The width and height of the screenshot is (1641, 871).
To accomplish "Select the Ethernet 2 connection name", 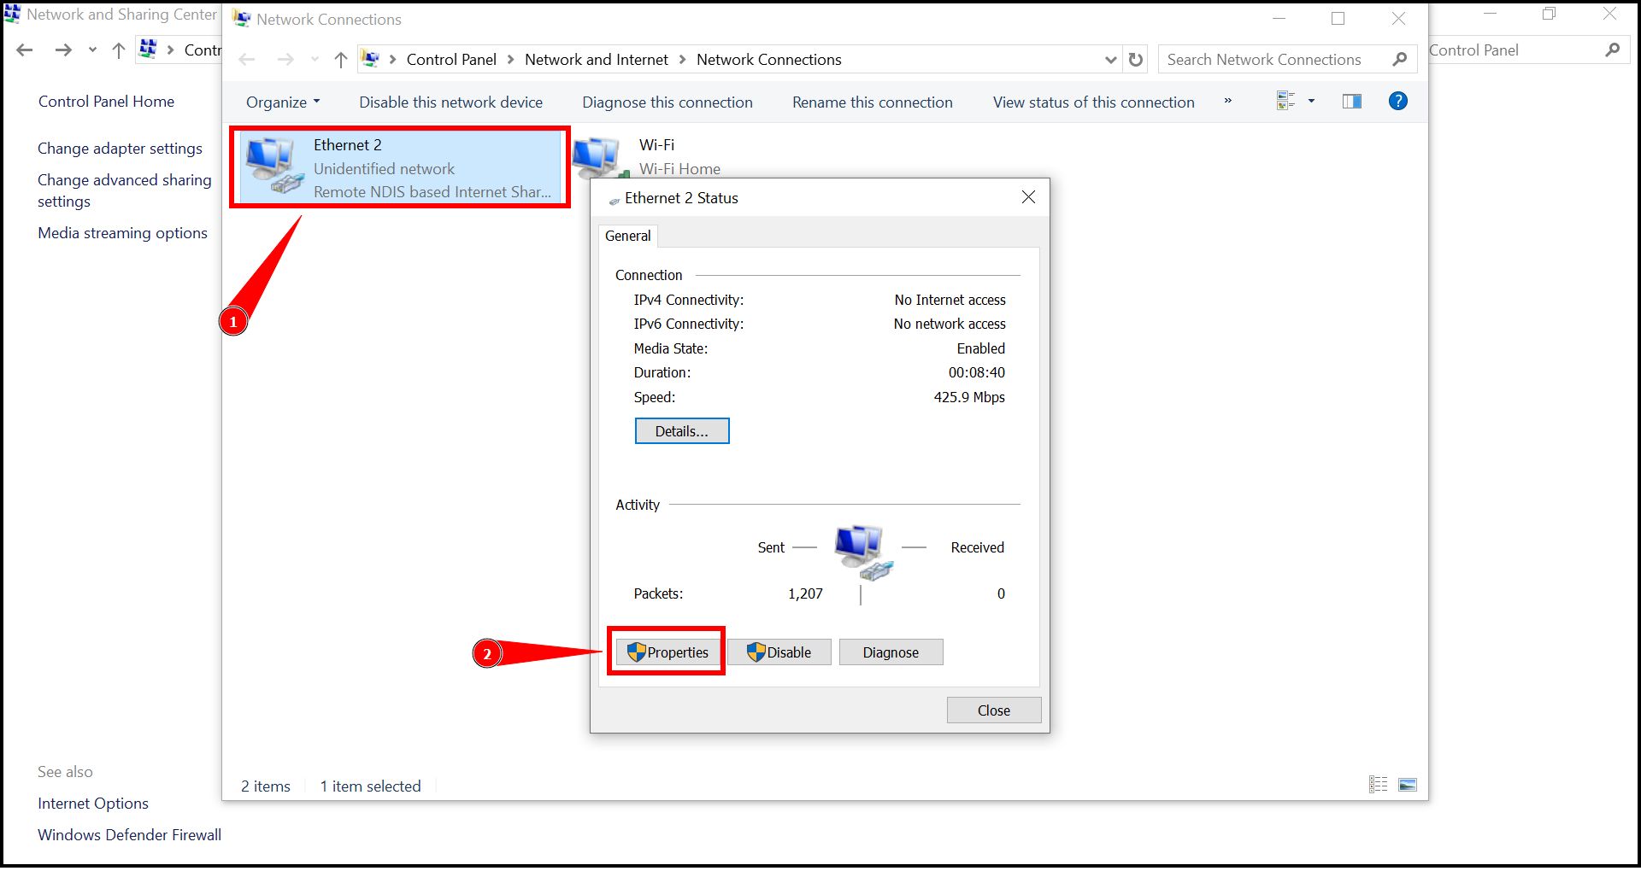I will pos(348,145).
